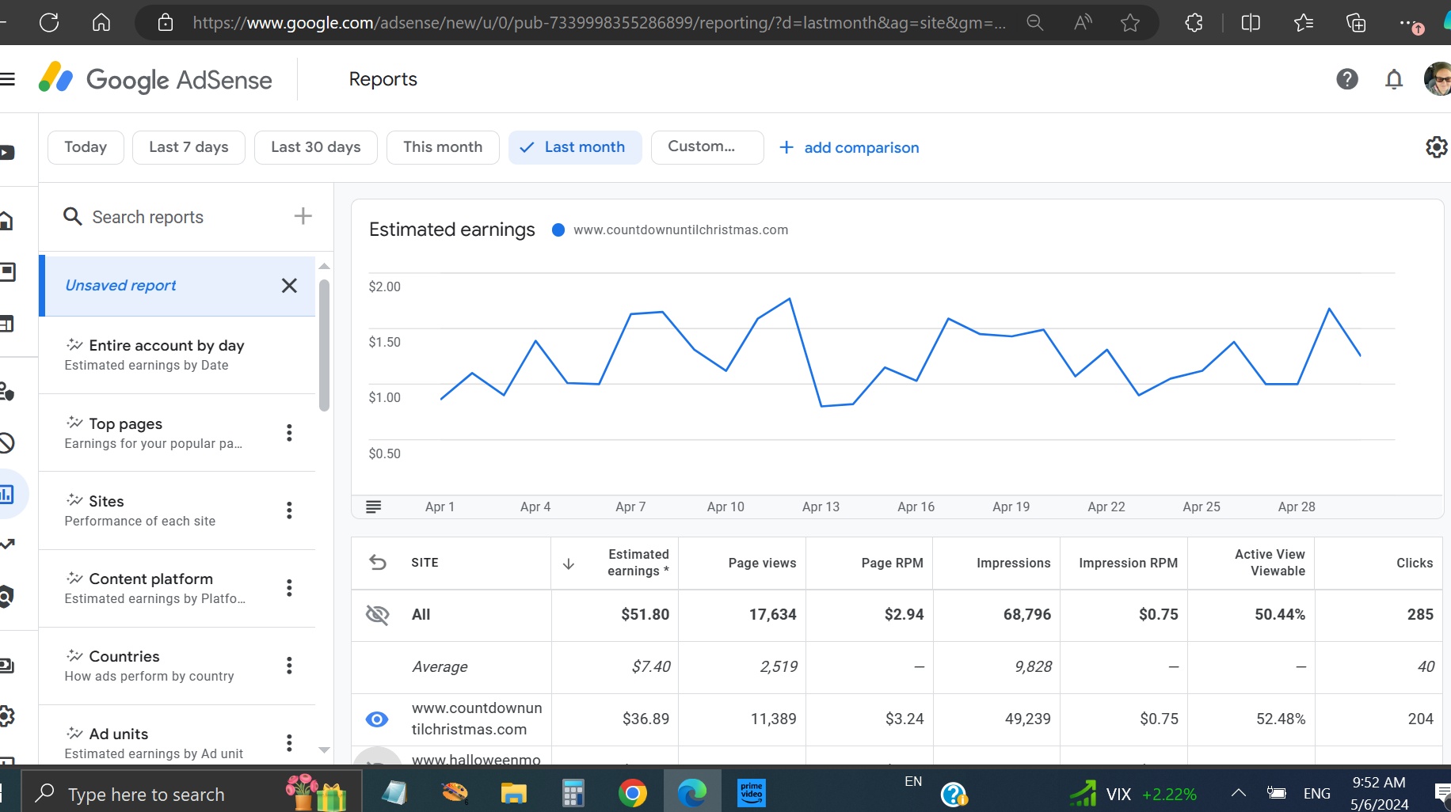Add page to favorites star
The width and height of the screenshot is (1451, 812).
pyautogui.click(x=1130, y=22)
